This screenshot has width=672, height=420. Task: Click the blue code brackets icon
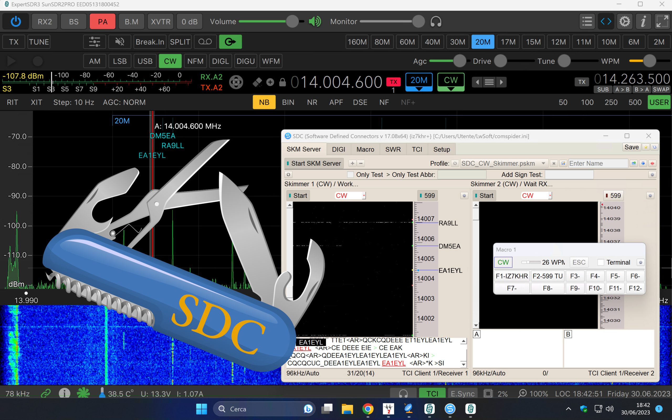pos(606,21)
